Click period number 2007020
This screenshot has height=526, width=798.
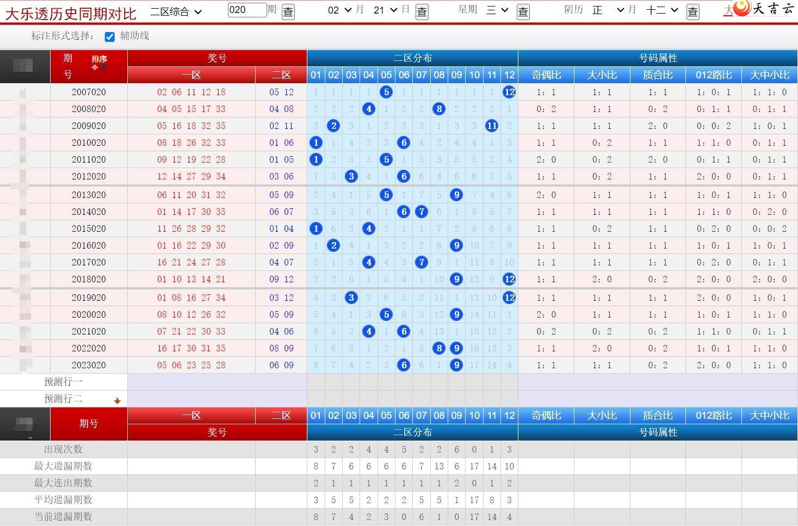coord(89,92)
